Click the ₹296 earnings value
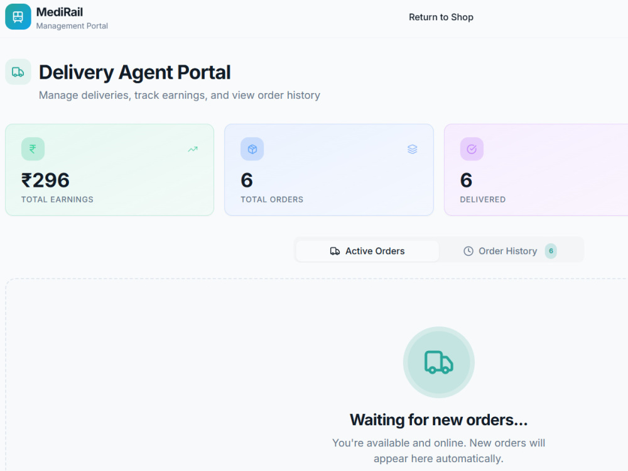The image size is (628, 471). pos(45,180)
